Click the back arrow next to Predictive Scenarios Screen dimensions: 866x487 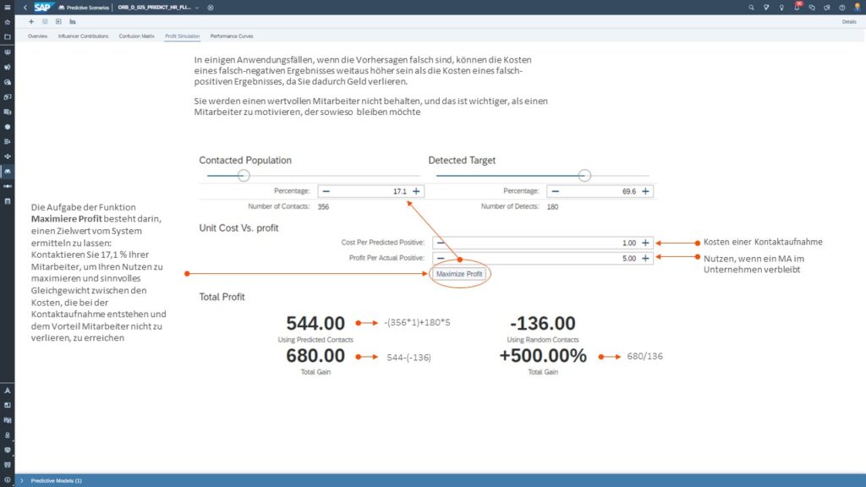25,8
